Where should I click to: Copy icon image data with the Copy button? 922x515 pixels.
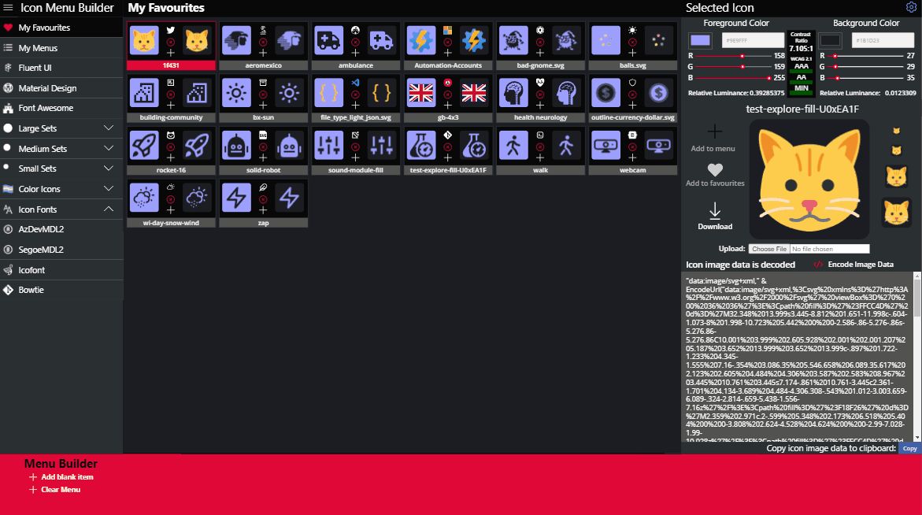click(909, 449)
